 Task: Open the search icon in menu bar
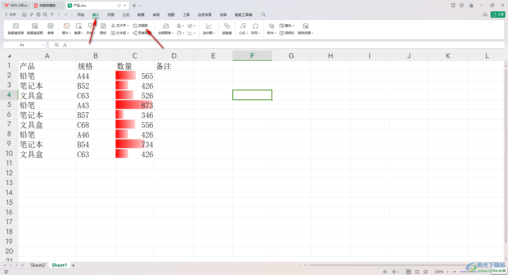tap(264, 15)
